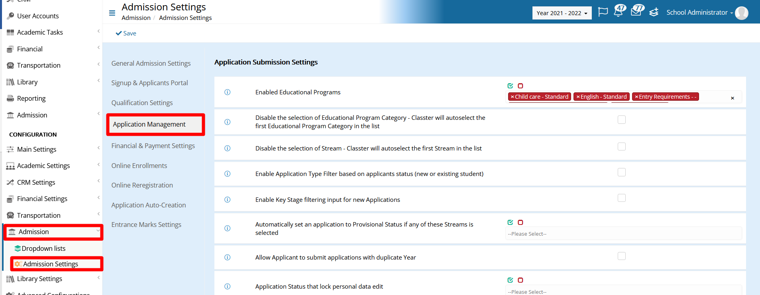The width and height of the screenshot is (760, 295).
Task: Click the green select-all icon for Educational Programs
Action: point(510,86)
